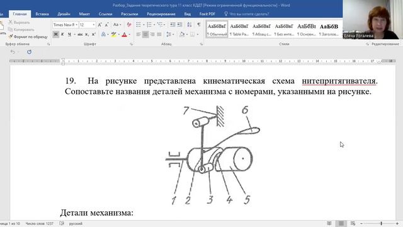
Task: Open highlight color dropdown arrow
Action: [119, 34]
